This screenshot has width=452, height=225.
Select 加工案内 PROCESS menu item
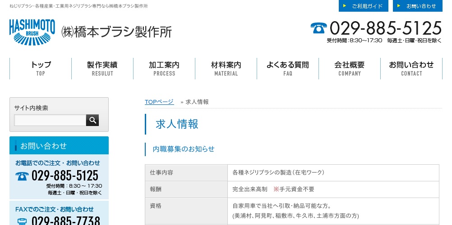[x=164, y=68]
